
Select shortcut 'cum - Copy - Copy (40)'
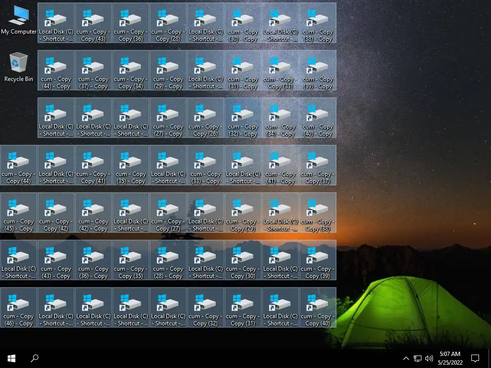tap(318, 308)
